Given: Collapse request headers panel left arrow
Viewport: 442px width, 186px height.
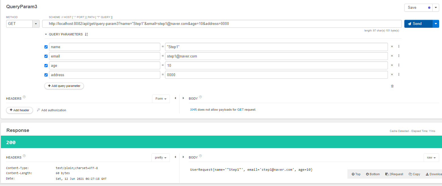Looking at the screenshot, I should (175, 98).
